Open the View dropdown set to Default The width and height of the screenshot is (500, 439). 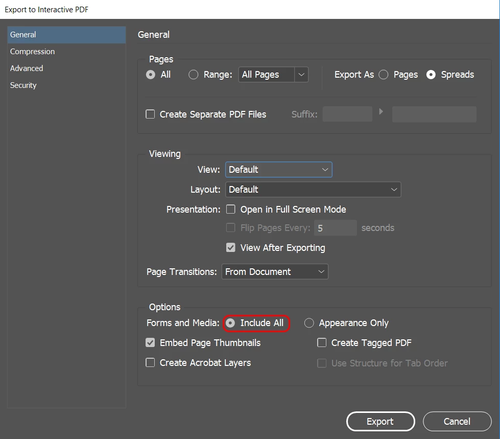point(279,170)
